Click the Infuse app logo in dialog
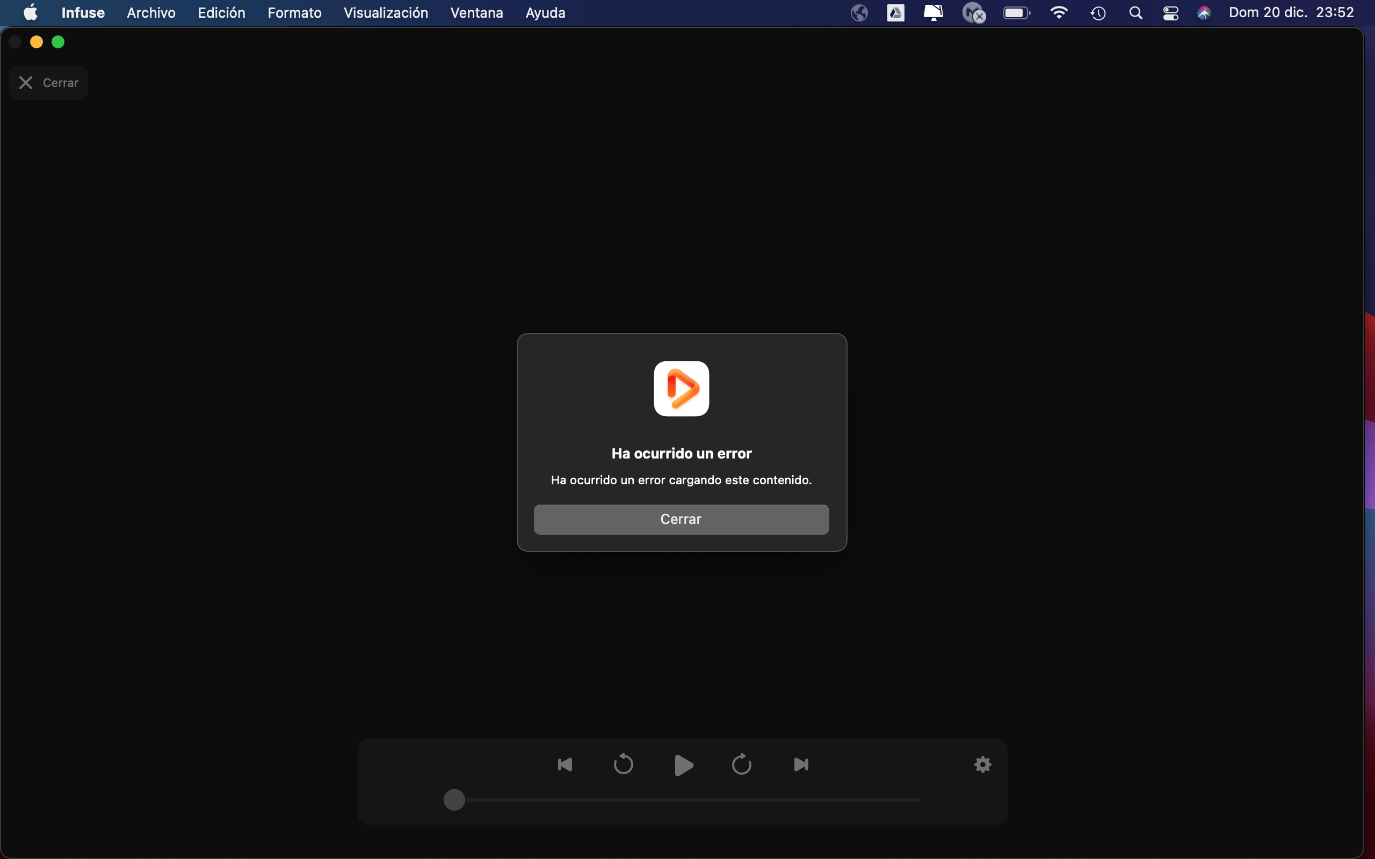Image resolution: width=1375 pixels, height=859 pixels. 681,389
